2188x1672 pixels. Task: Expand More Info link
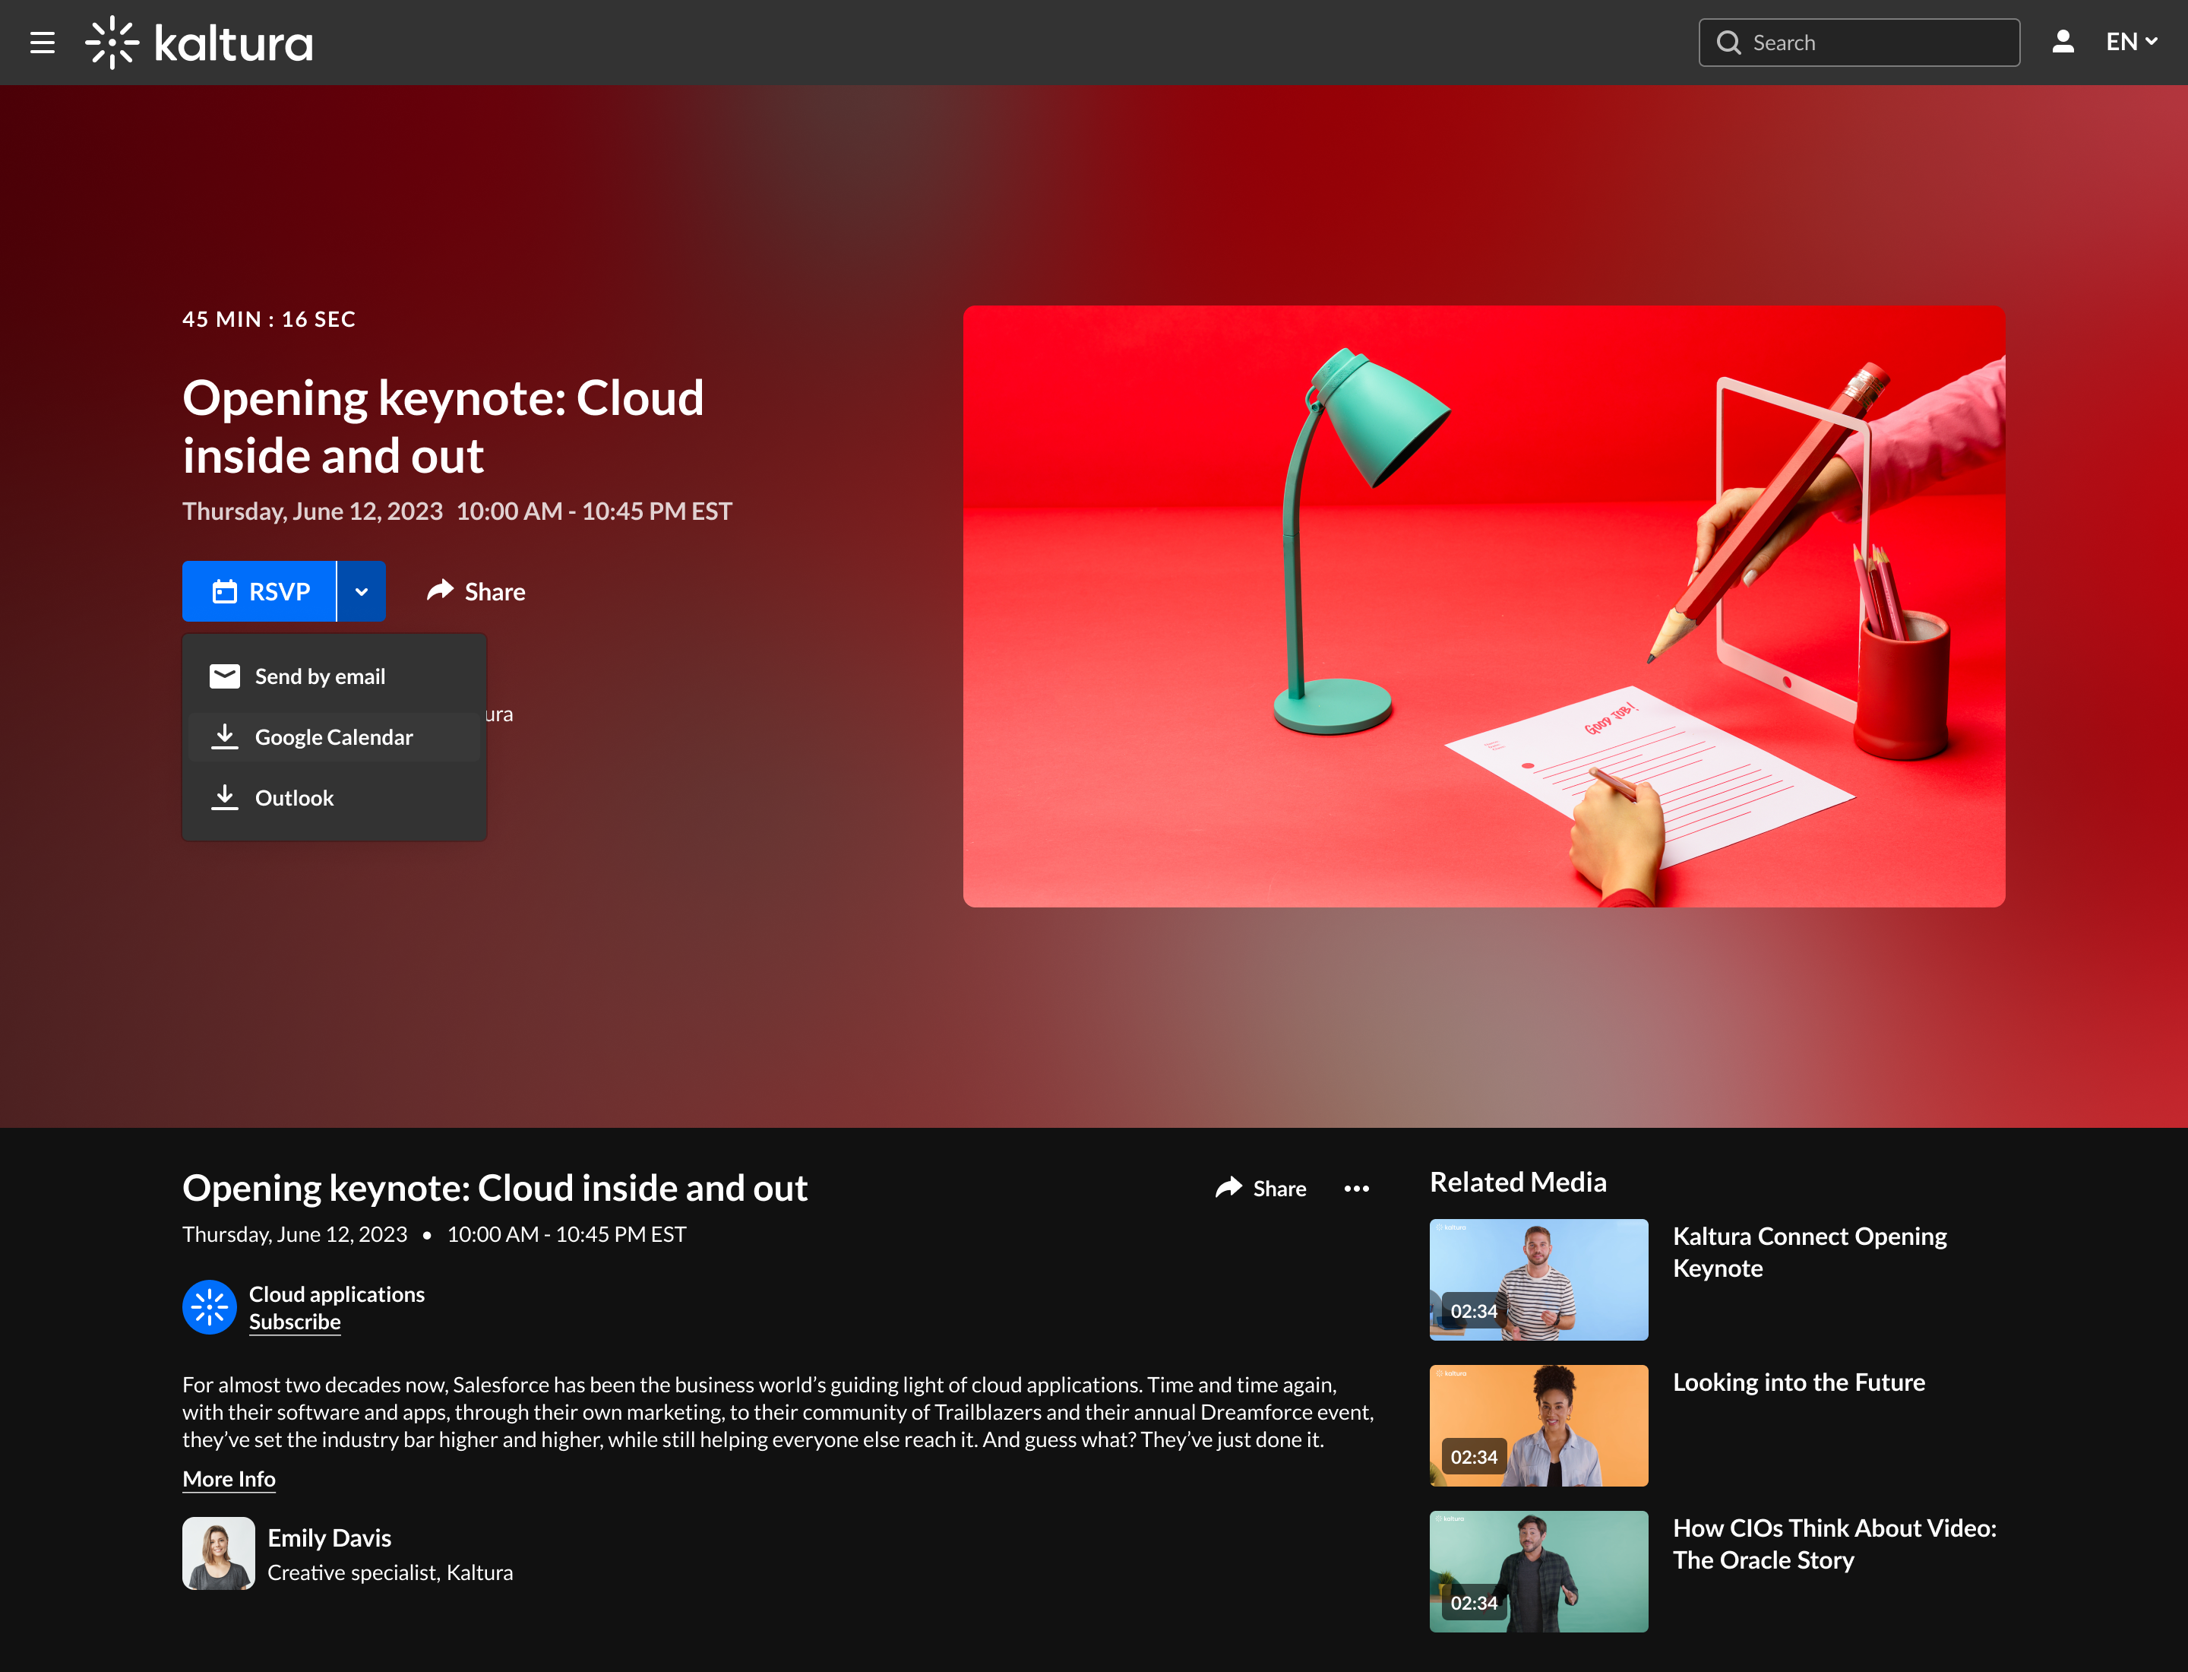[229, 1479]
